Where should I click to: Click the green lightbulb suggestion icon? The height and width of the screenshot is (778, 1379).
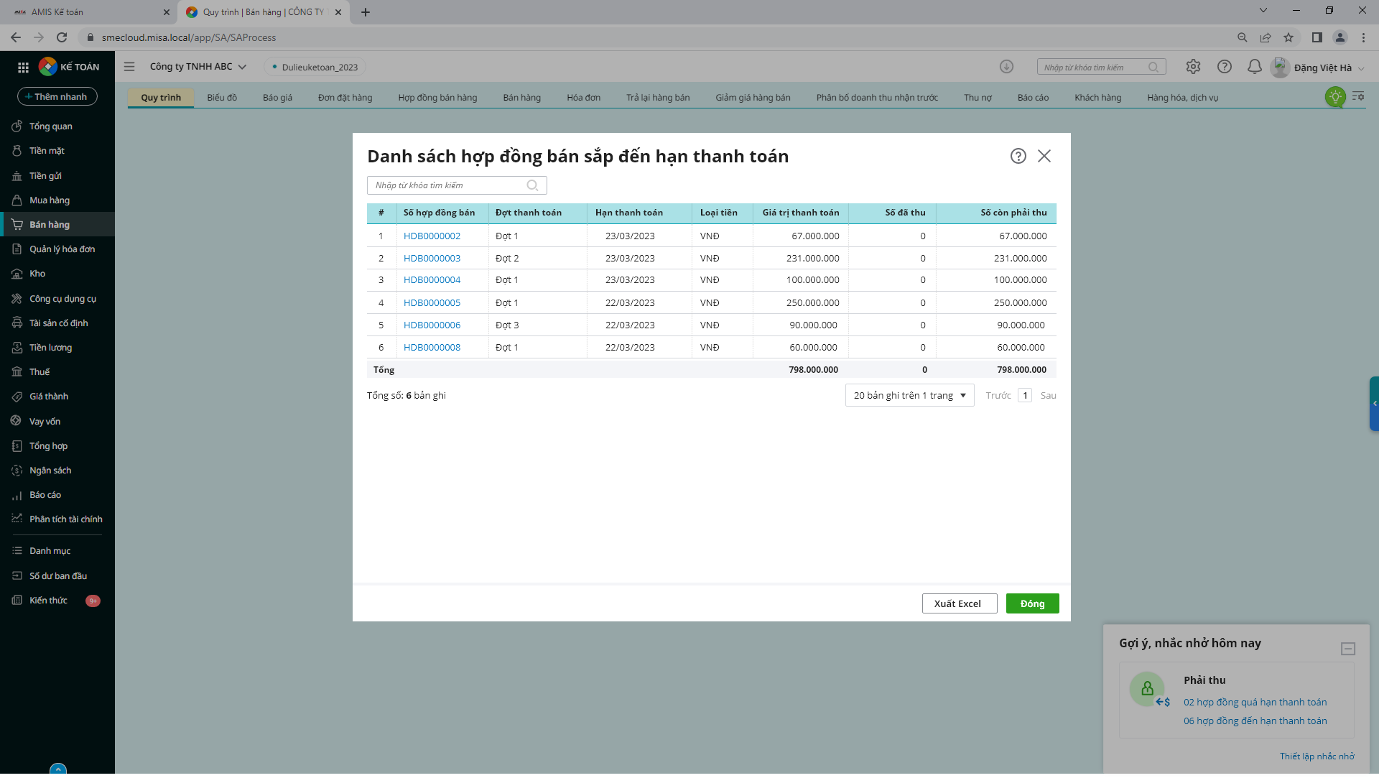click(x=1335, y=97)
